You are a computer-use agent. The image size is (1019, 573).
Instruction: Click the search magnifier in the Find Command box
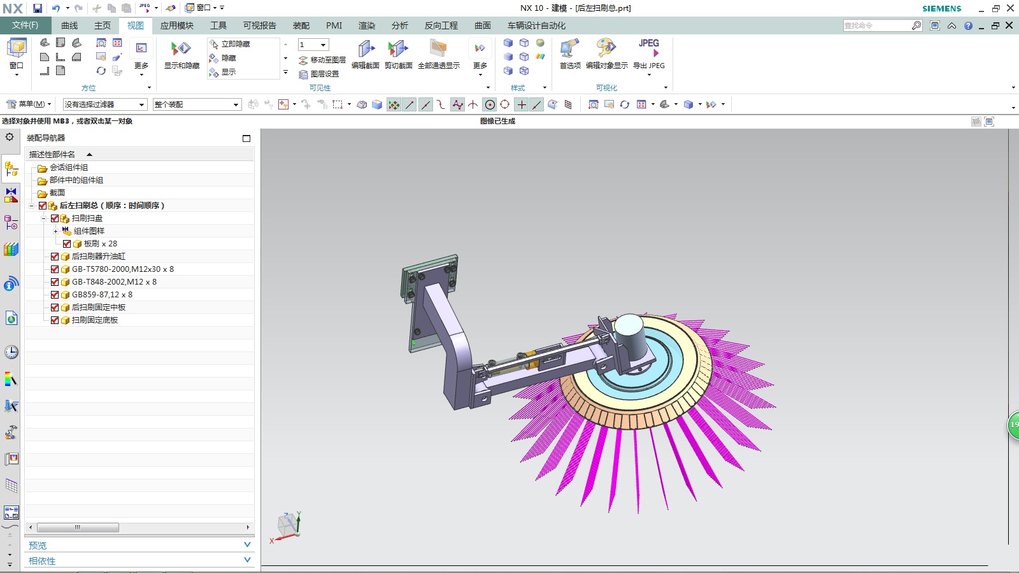[916, 25]
